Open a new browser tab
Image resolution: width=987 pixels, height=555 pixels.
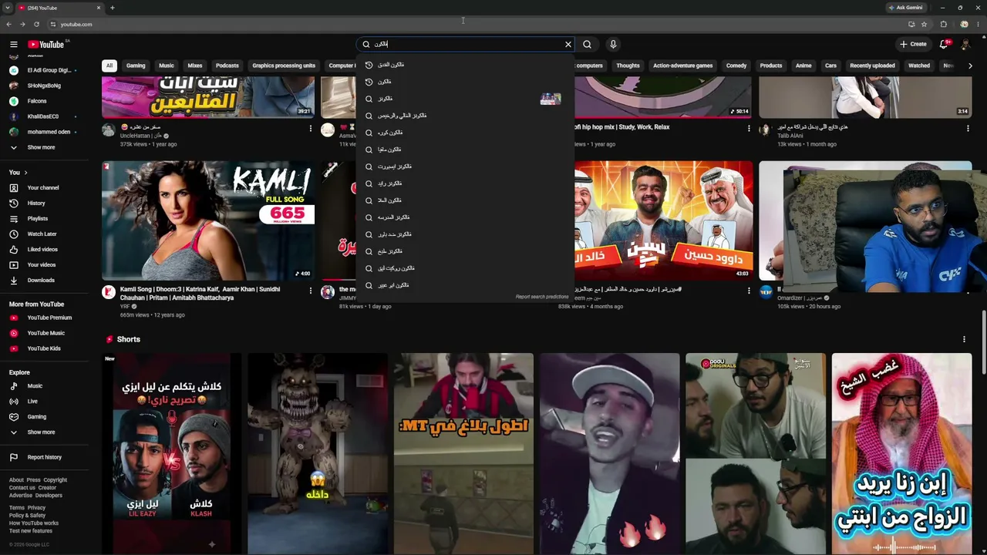[x=112, y=8]
